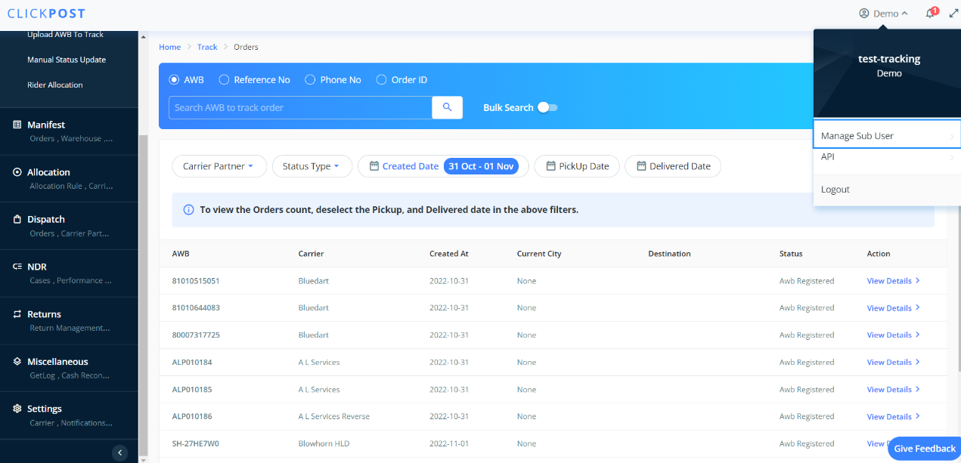Click the Status column header

791,253
